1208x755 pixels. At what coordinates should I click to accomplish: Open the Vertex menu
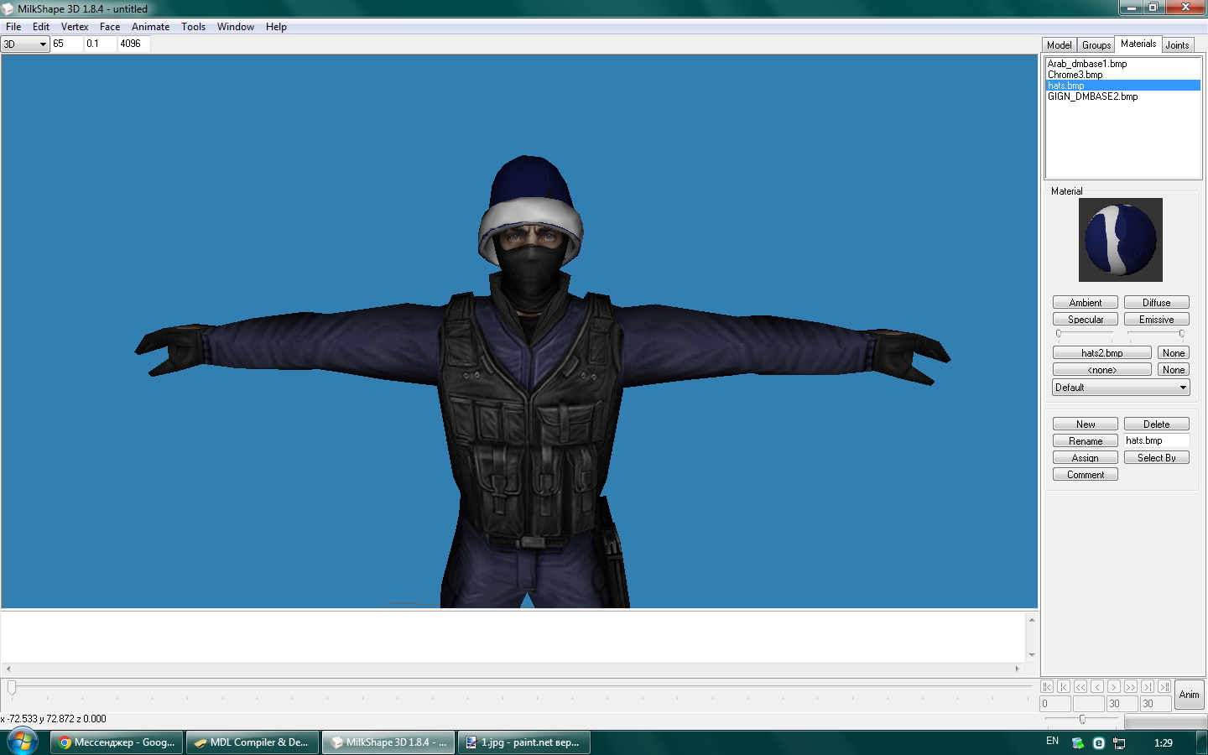75,27
